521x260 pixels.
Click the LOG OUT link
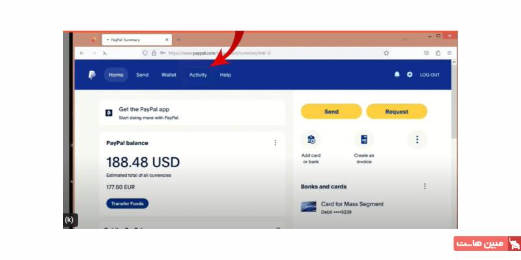430,75
